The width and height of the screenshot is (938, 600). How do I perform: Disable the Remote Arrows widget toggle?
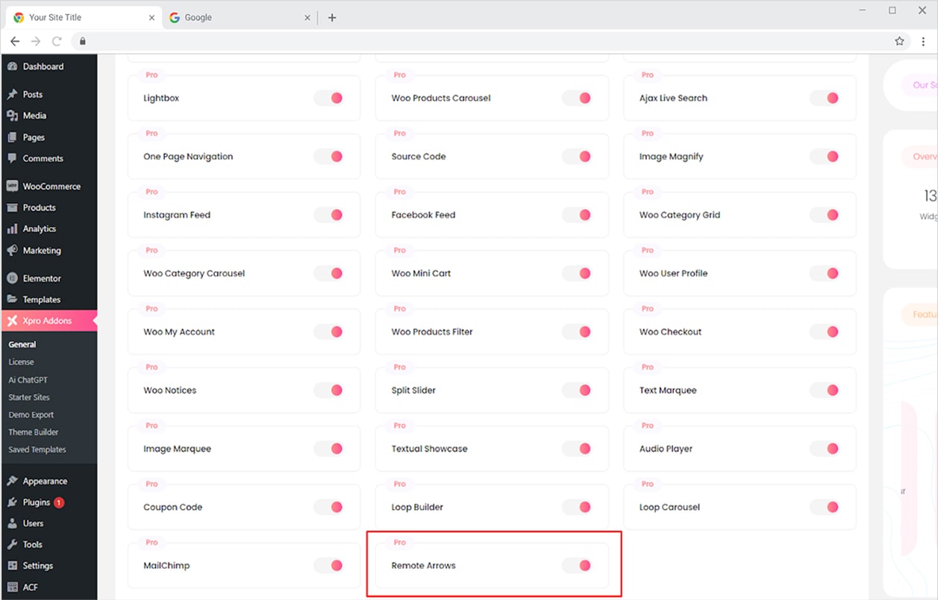point(577,566)
